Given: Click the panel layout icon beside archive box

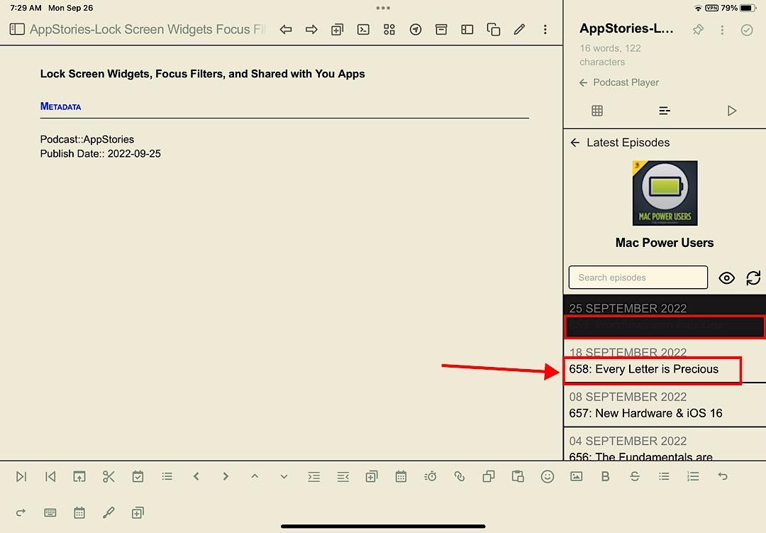Looking at the screenshot, I should click(467, 30).
